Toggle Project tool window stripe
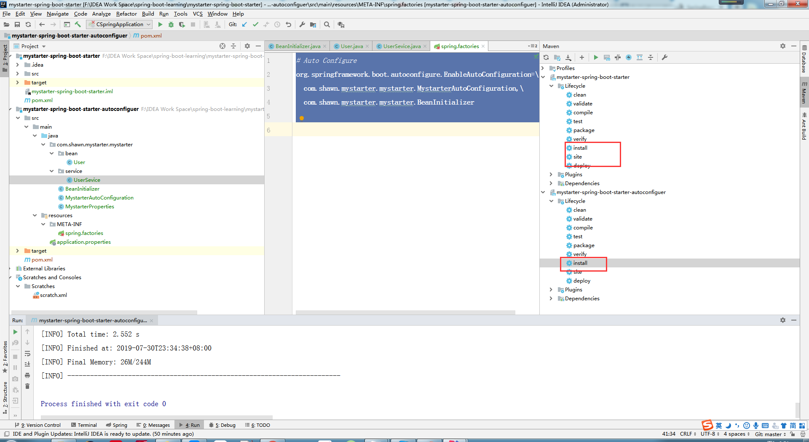The height and width of the screenshot is (442, 809). pyautogui.click(x=5, y=58)
